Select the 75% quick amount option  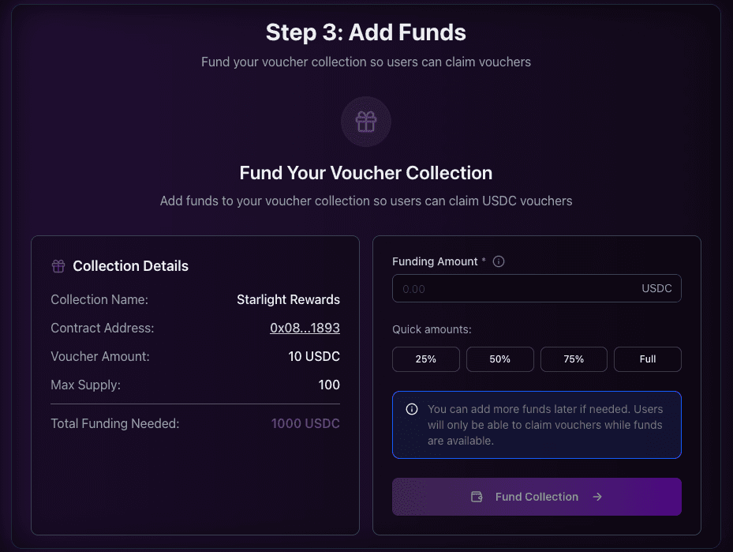(574, 359)
